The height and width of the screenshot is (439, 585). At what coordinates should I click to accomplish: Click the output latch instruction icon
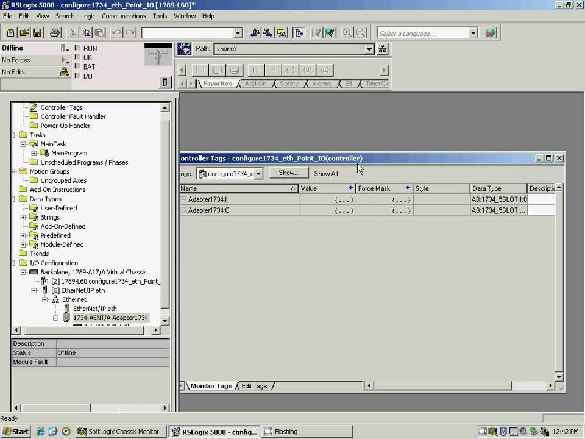coord(324,70)
